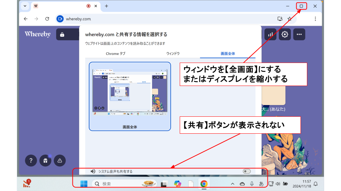The width and height of the screenshot is (341, 191).
Task: Click camera indicator in address bar
Action: 60,19
